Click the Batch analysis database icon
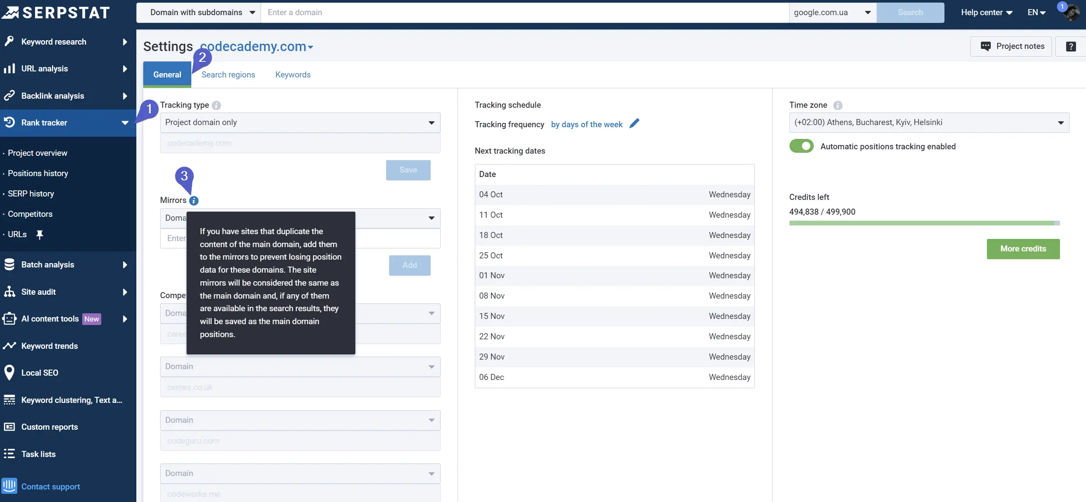The width and height of the screenshot is (1086, 502). click(9, 264)
